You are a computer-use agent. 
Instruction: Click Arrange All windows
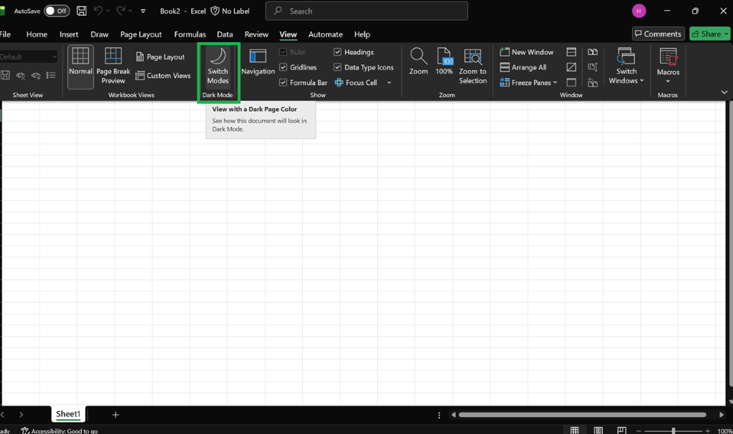(523, 67)
